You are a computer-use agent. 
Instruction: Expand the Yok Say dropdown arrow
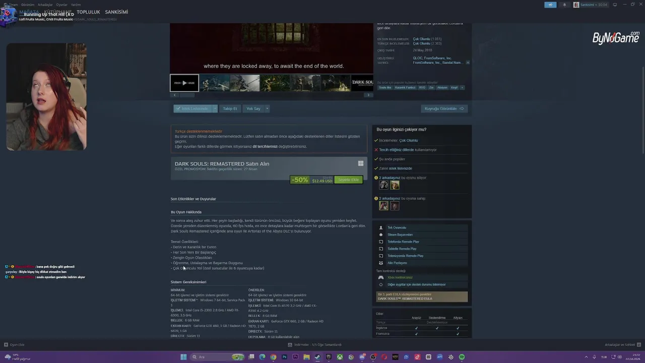pyautogui.click(x=267, y=108)
